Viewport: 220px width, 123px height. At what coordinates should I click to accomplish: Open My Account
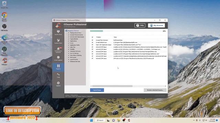tap(156, 25)
